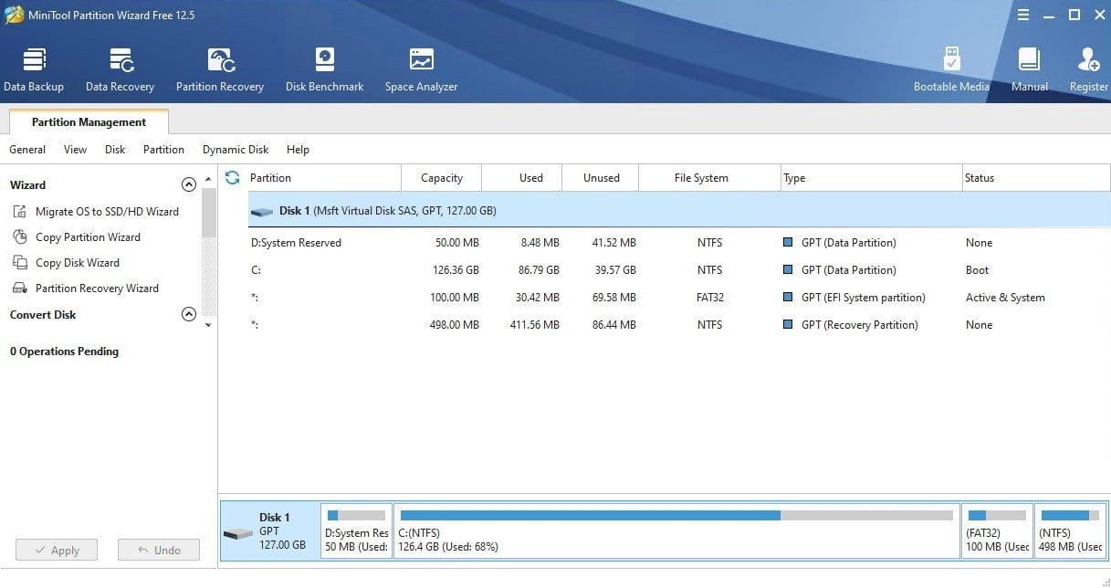
Task: Run the Disk Benchmark tool
Action: 324,66
